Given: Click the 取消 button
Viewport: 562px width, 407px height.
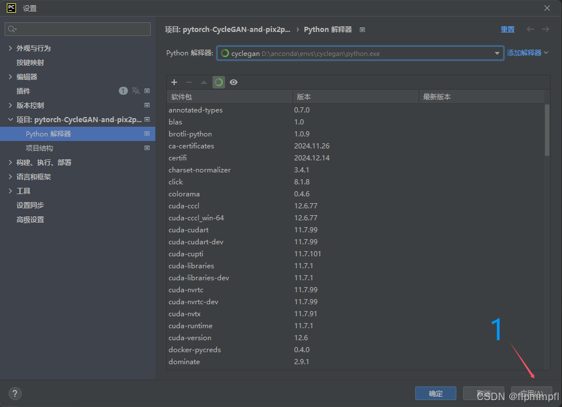Looking at the screenshot, I should [484, 393].
